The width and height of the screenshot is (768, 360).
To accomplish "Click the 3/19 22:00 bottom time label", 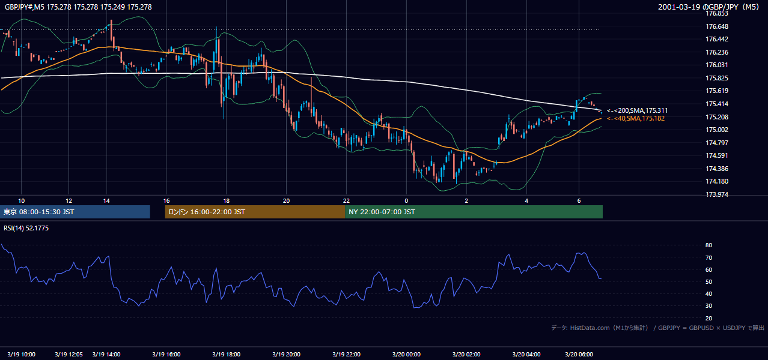I will [x=346, y=355].
